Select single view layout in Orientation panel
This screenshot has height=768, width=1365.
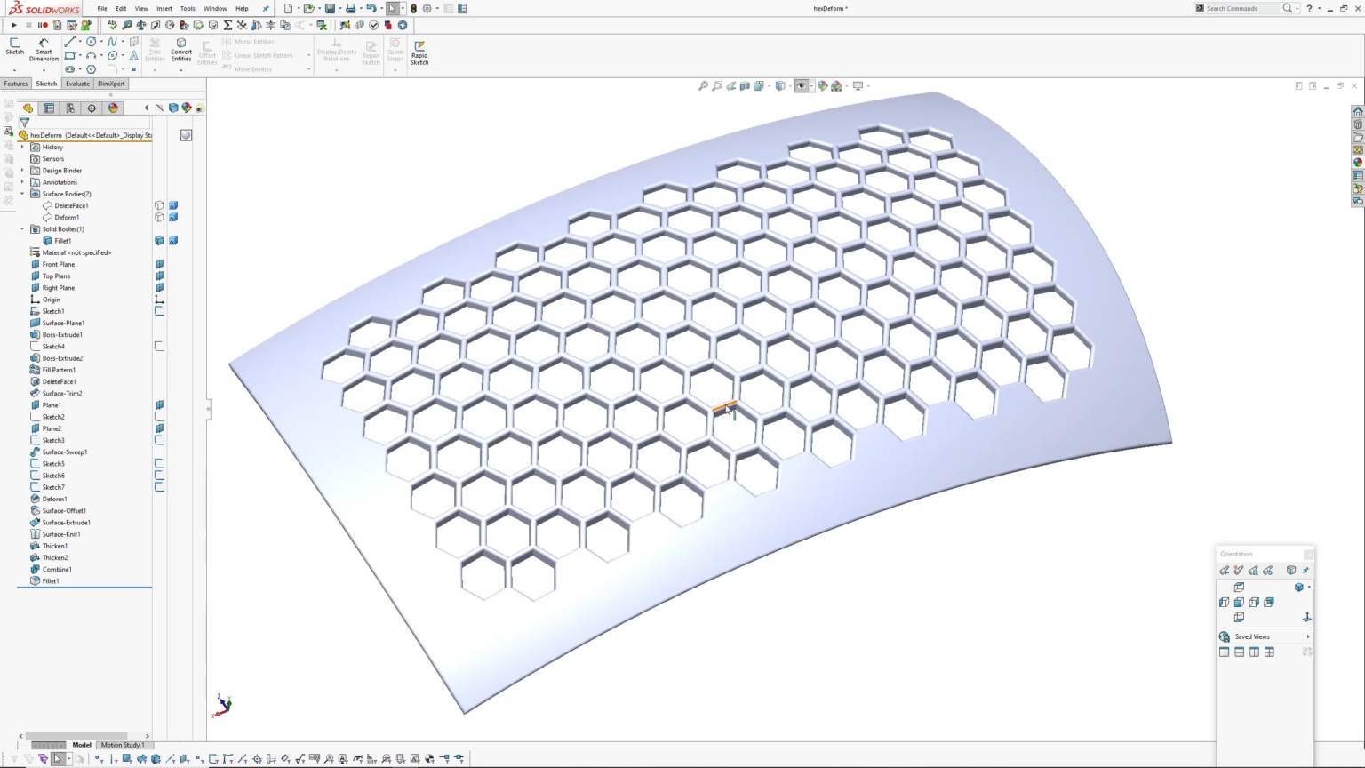(x=1225, y=652)
